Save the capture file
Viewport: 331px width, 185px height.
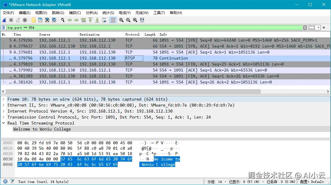[40, 20]
